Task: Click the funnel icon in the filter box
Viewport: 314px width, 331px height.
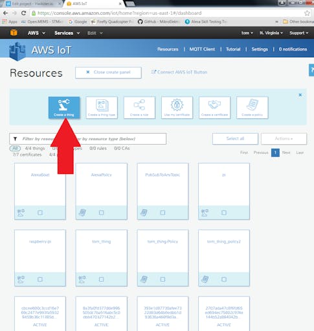Action: pyautogui.click(x=15, y=139)
